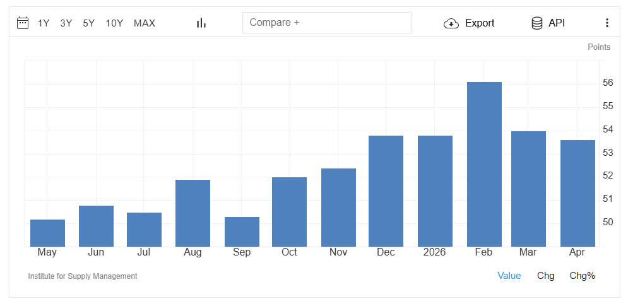Switch chart display to Chg

point(546,276)
